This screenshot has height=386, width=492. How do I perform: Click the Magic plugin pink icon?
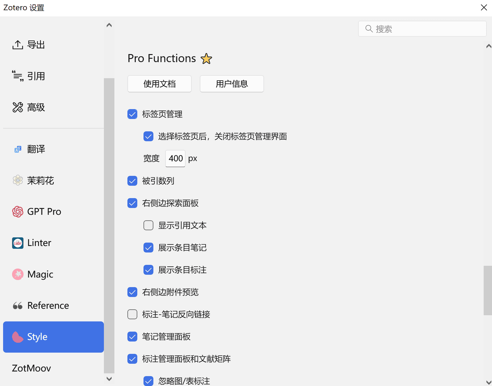pos(18,274)
